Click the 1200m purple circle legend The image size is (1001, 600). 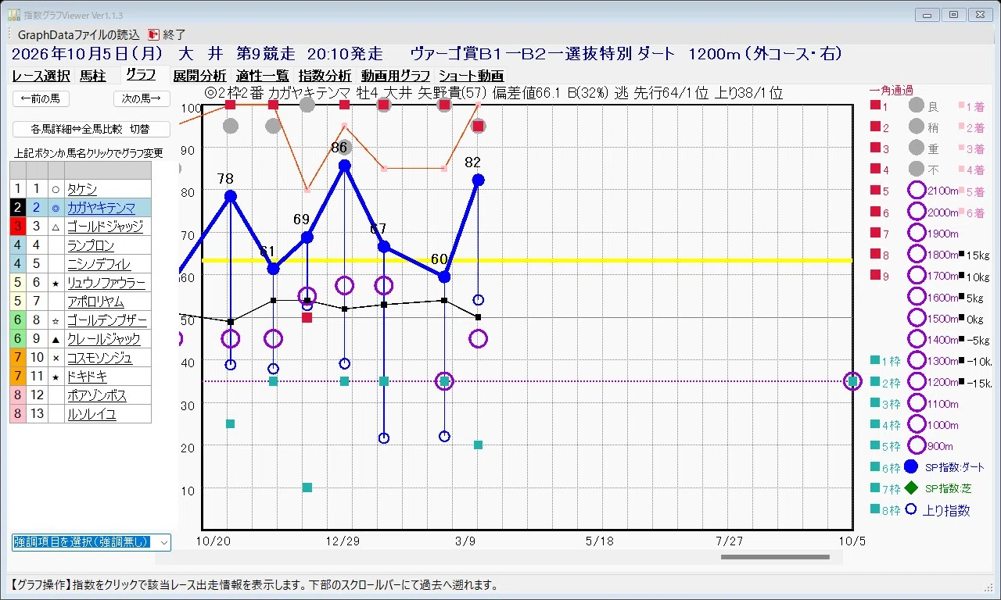[917, 382]
